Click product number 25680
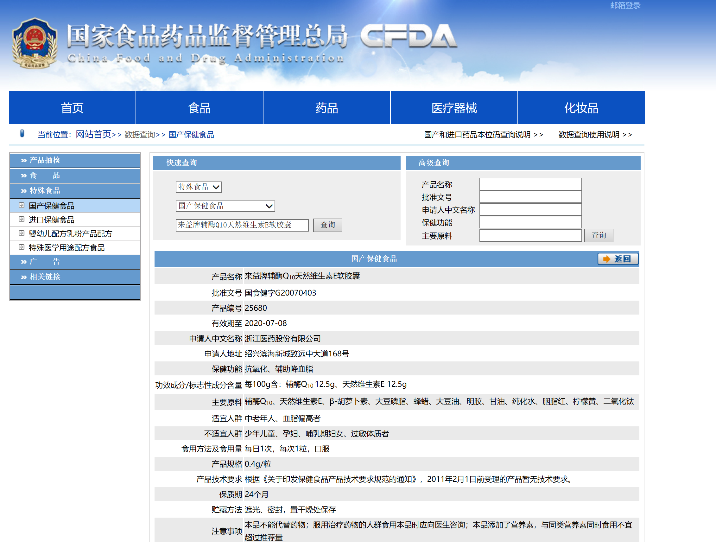Screen dimensions: 716x542 point(256,308)
